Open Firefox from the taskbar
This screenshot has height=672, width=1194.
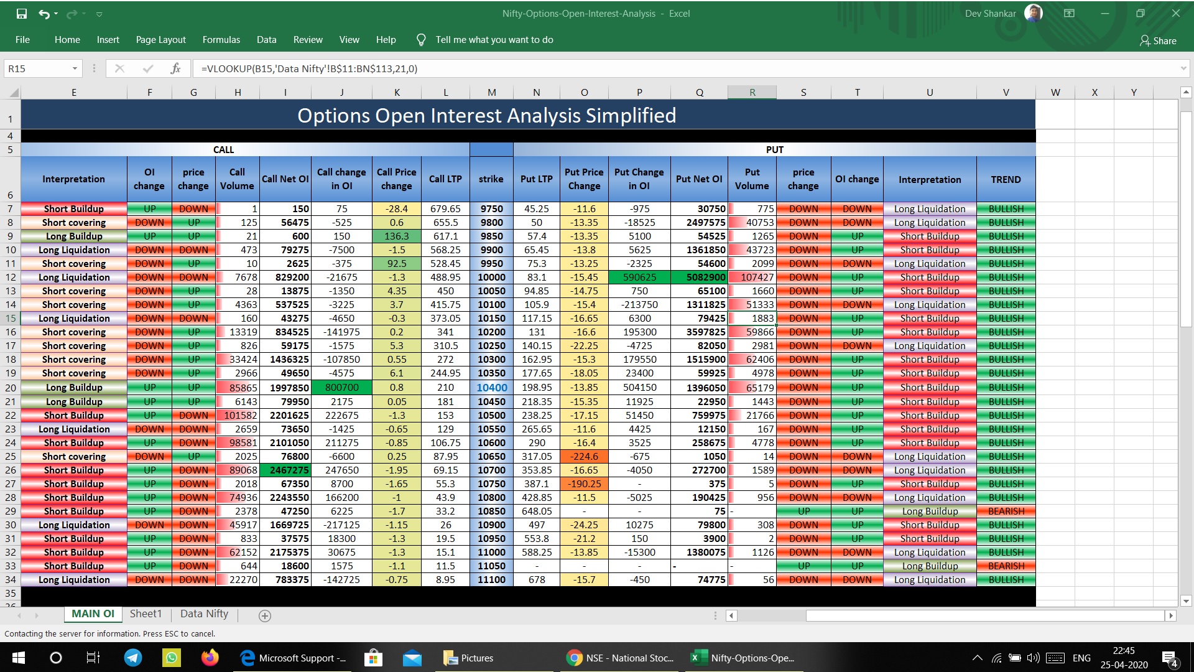[210, 658]
